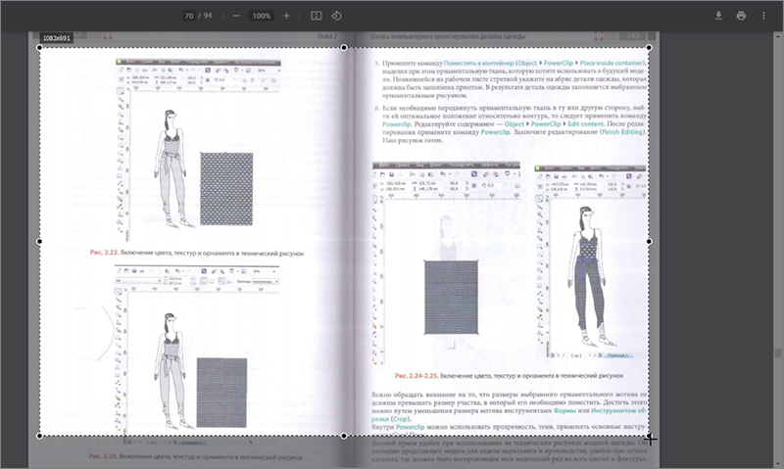Click the 100% zoom level field
The image size is (784, 469).
coord(261,16)
